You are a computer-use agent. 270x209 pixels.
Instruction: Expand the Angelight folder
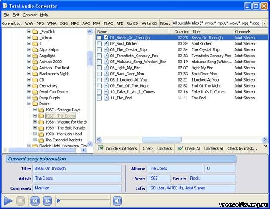[x=29, y=56]
